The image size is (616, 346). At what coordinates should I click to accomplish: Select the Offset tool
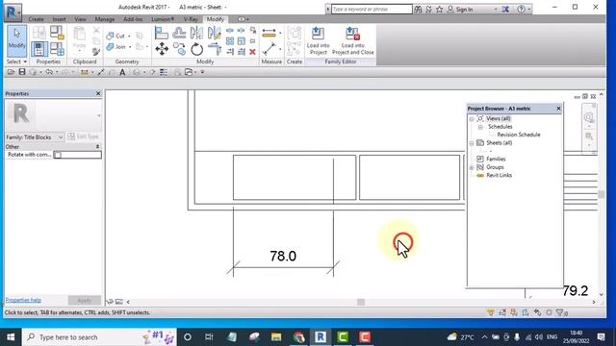(179, 33)
